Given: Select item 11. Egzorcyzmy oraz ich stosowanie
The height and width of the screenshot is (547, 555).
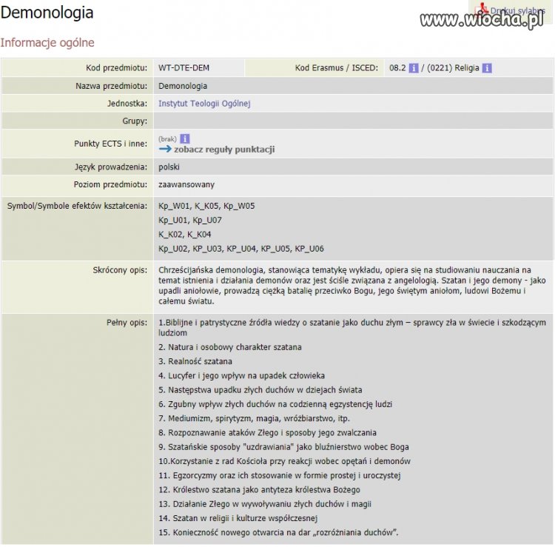Looking at the screenshot, I should [x=280, y=475].
